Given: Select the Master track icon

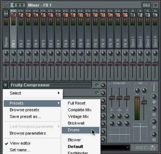Looking at the screenshot, I should point(6,14).
